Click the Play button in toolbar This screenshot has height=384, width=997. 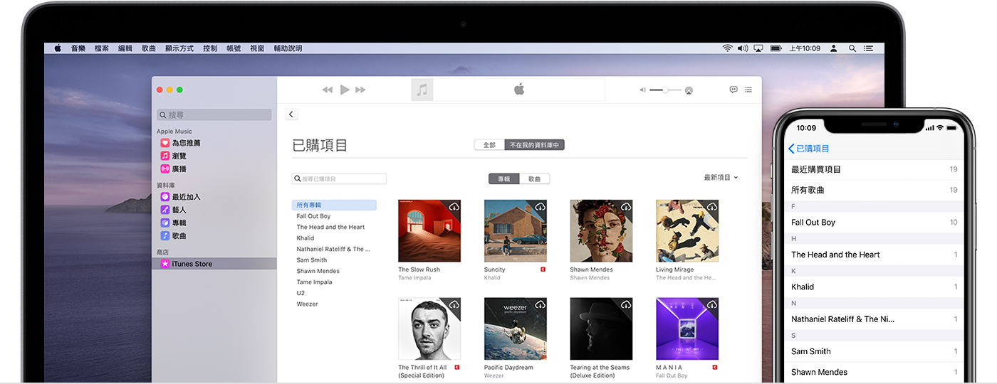[x=345, y=90]
